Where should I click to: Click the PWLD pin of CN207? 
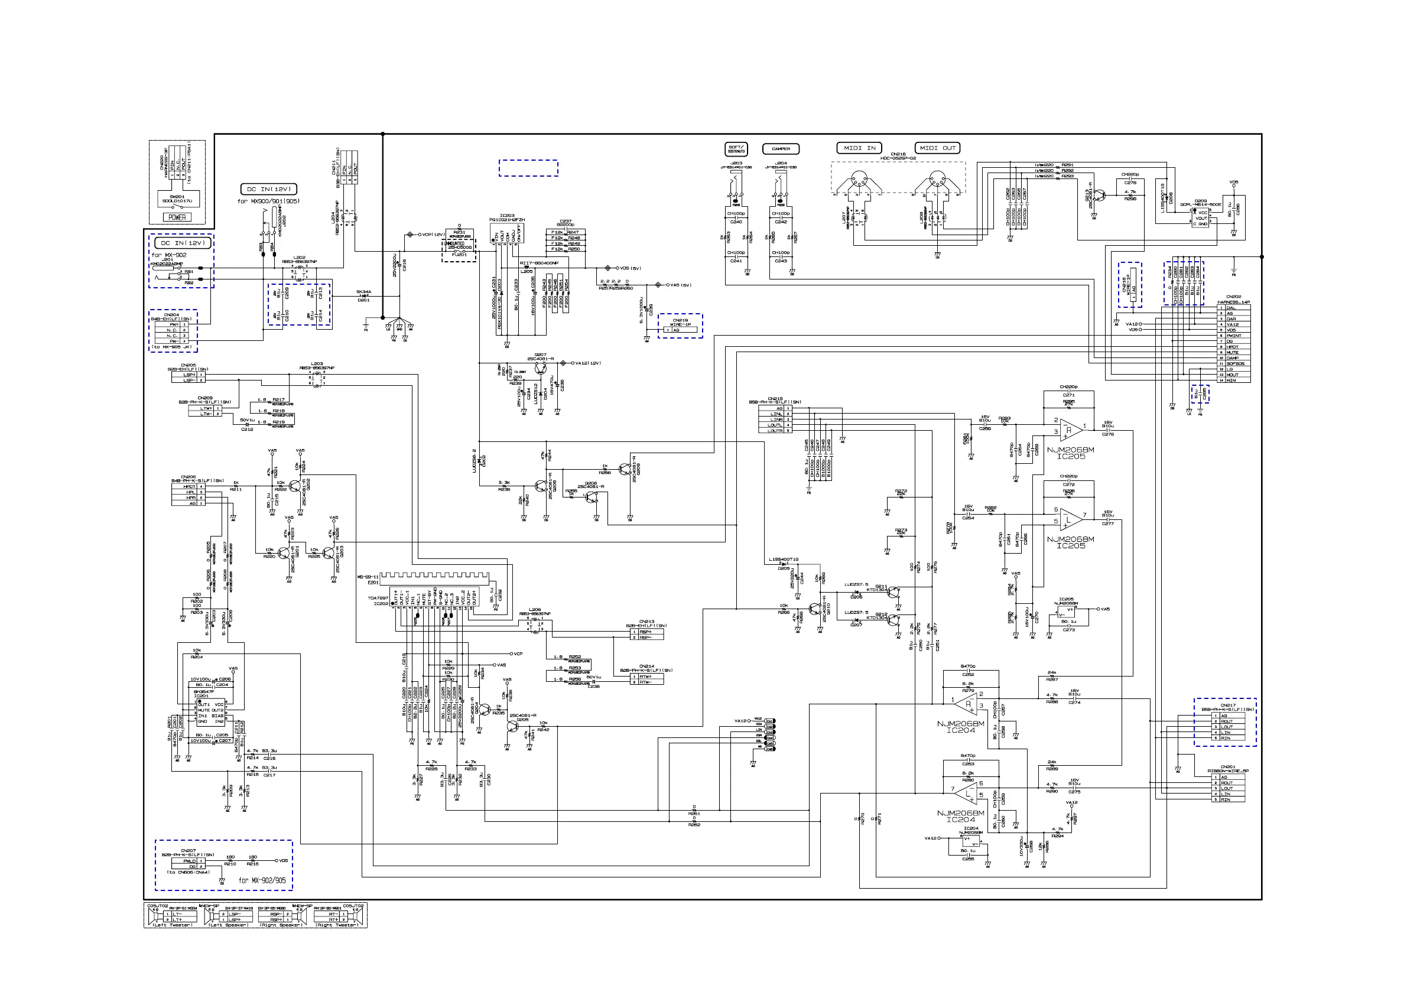[188, 861]
